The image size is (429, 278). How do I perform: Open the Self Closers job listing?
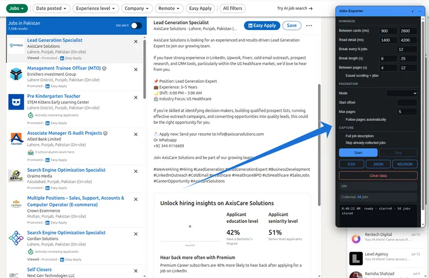pyautogui.click(x=39, y=269)
